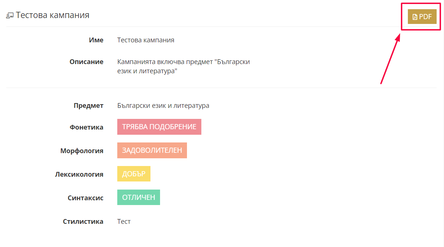Click the 'Име' field label
This screenshot has height=247, width=444.
tap(96, 40)
